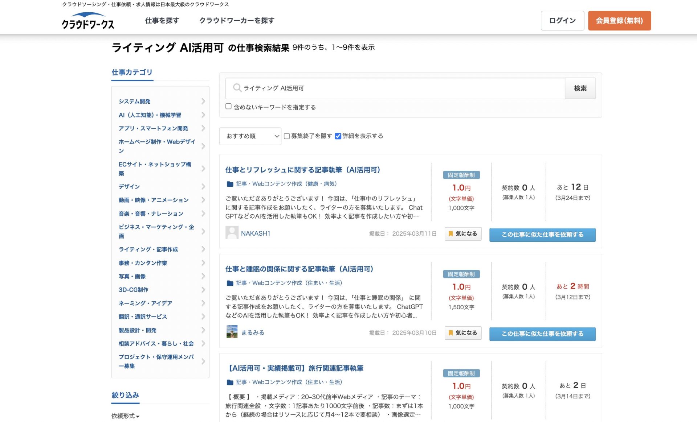697x422 pixels.
Task: Click the bookmark icon on まるみる's job listing
Action: [x=451, y=332]
